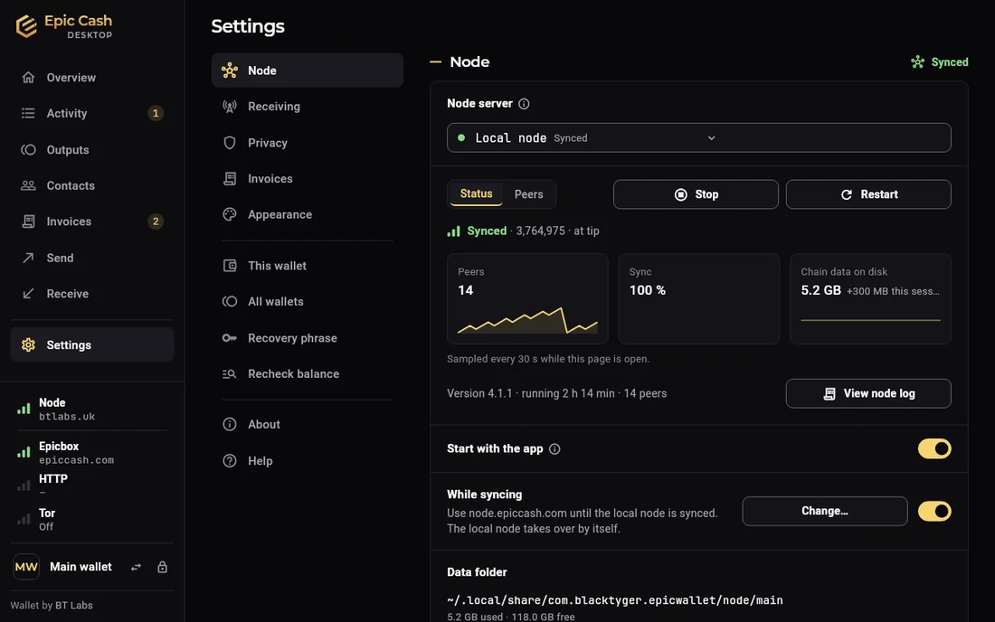Click the data folder path text

pyautogui.click(x=615, y=599)
